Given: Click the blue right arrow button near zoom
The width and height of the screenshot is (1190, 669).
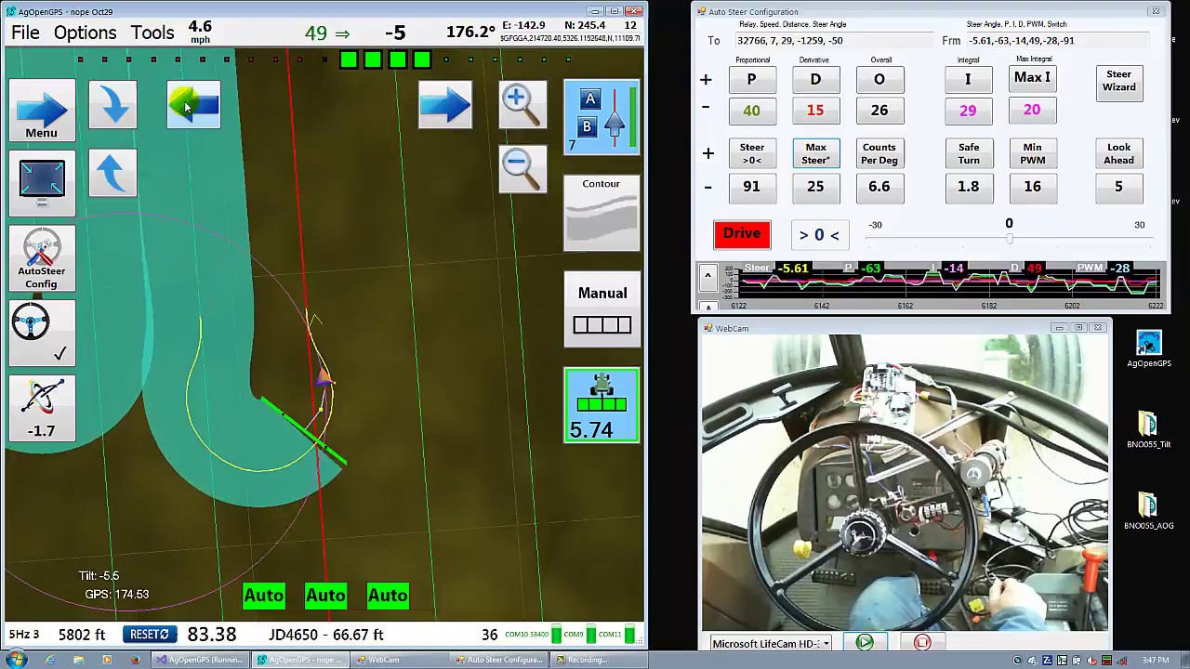Looking at the screenshot, I should coord(445,105).
